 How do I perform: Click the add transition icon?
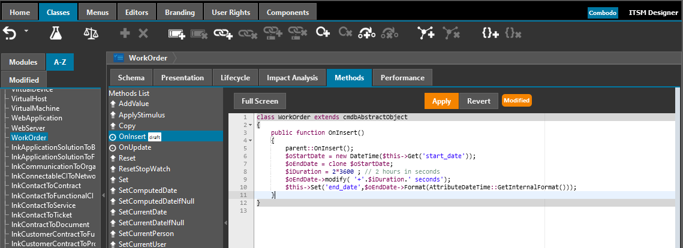click(x=366, y=34)
